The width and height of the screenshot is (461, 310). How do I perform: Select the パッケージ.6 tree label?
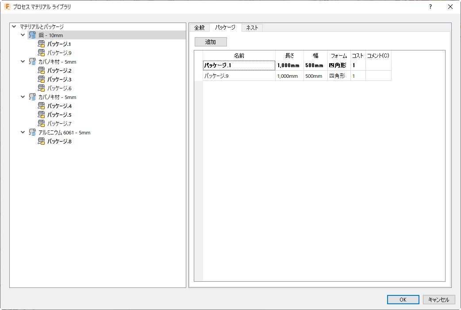click(x=59, y=88)
